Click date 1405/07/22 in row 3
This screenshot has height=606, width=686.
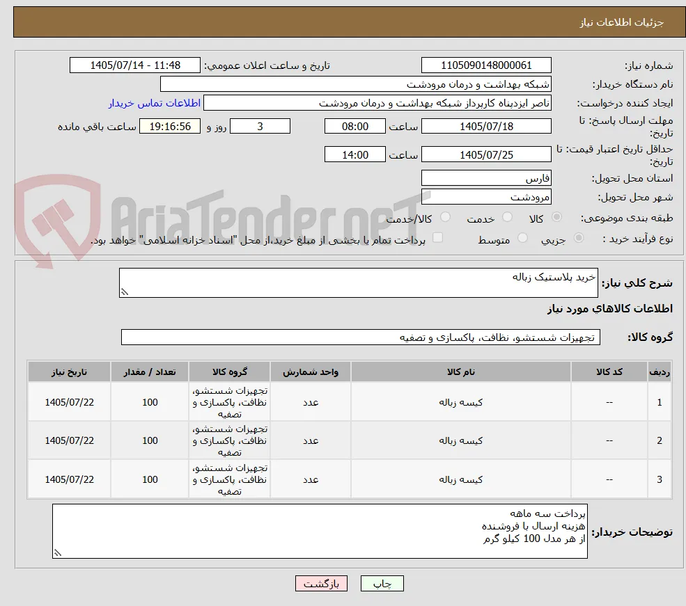point(69,480)
